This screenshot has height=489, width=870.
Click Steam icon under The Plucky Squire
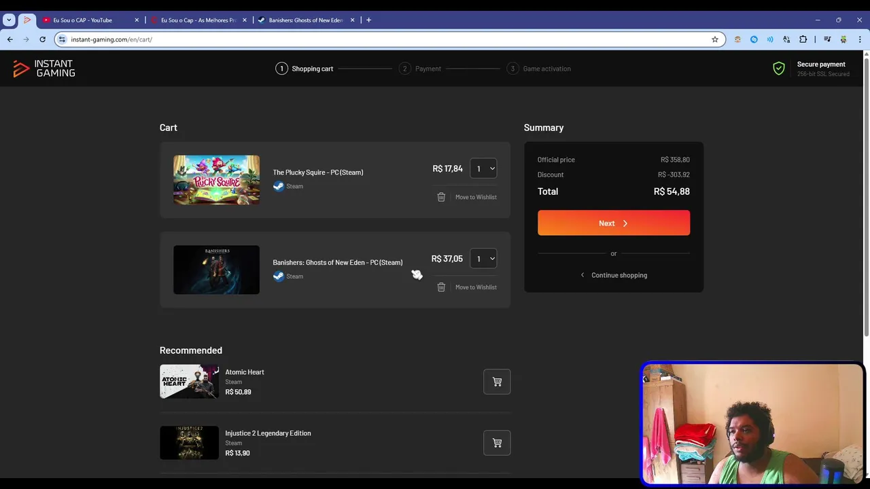tap(278, 186)
